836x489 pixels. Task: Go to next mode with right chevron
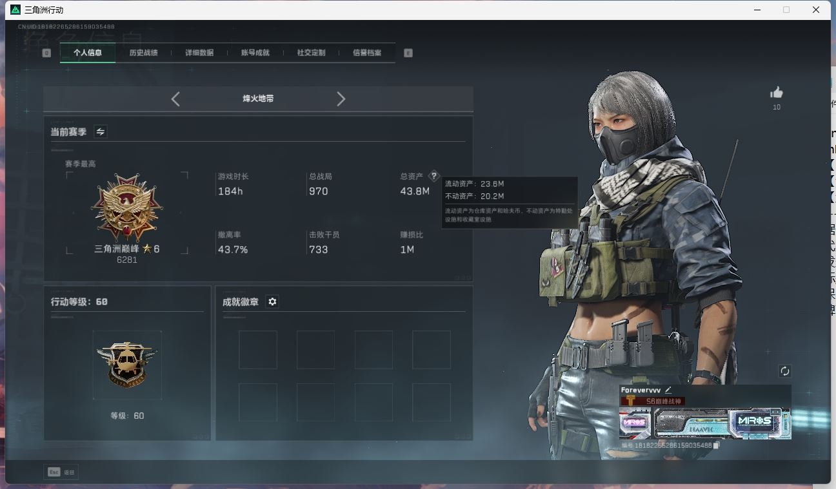coord(341,99)
